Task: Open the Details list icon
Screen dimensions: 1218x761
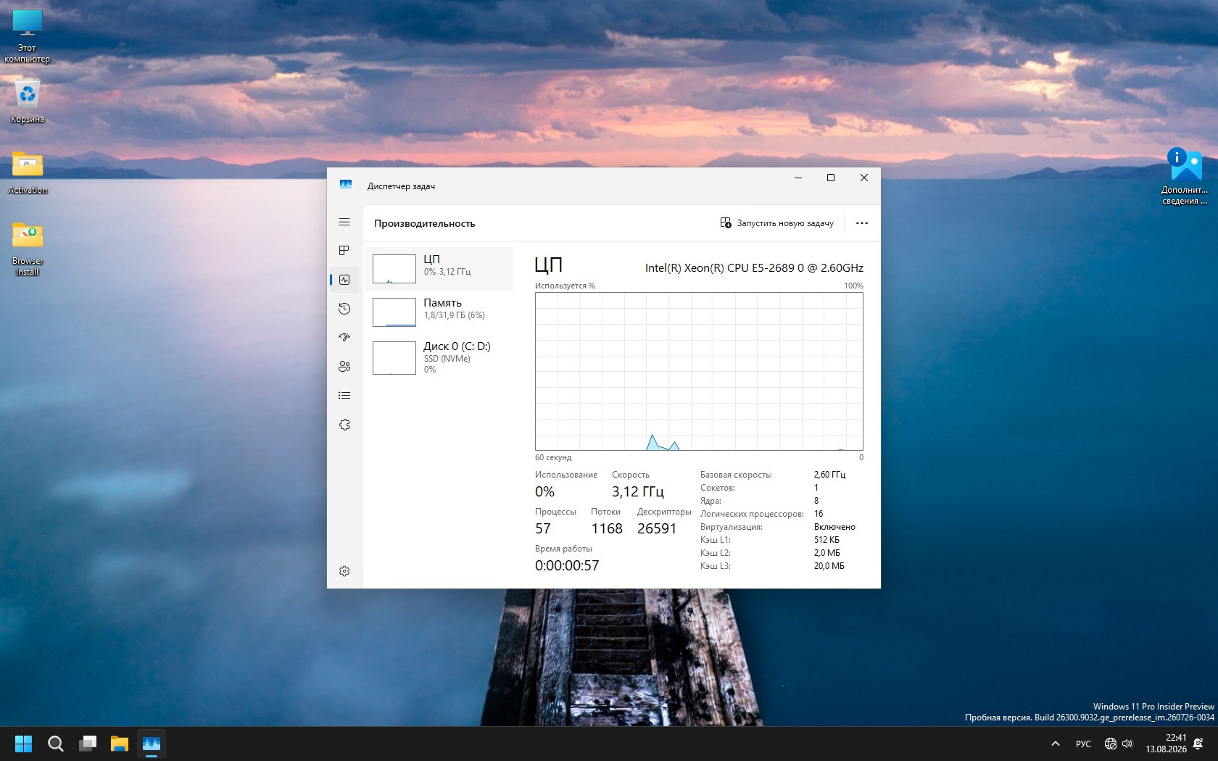Action: (344, 396)
